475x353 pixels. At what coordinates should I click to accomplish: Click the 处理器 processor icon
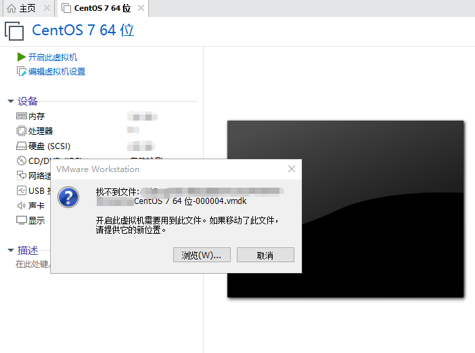22,131
